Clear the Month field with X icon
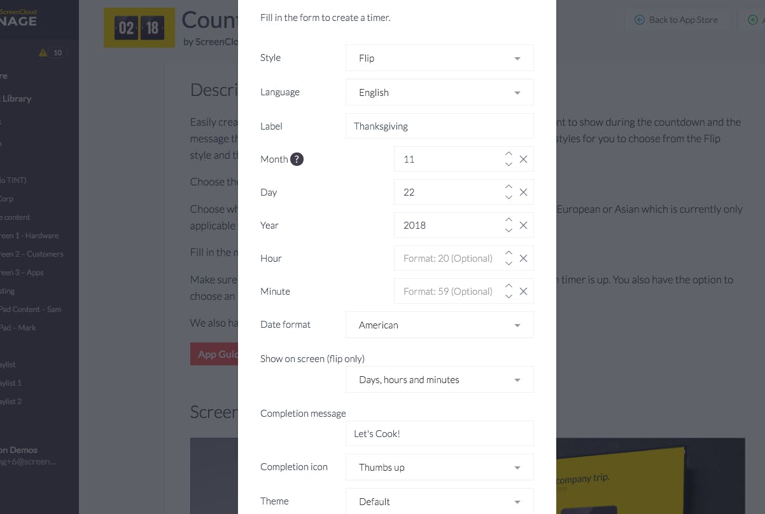 (523, 159)
